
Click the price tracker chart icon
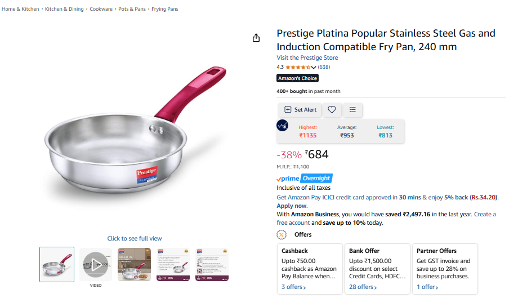(283, 126)
